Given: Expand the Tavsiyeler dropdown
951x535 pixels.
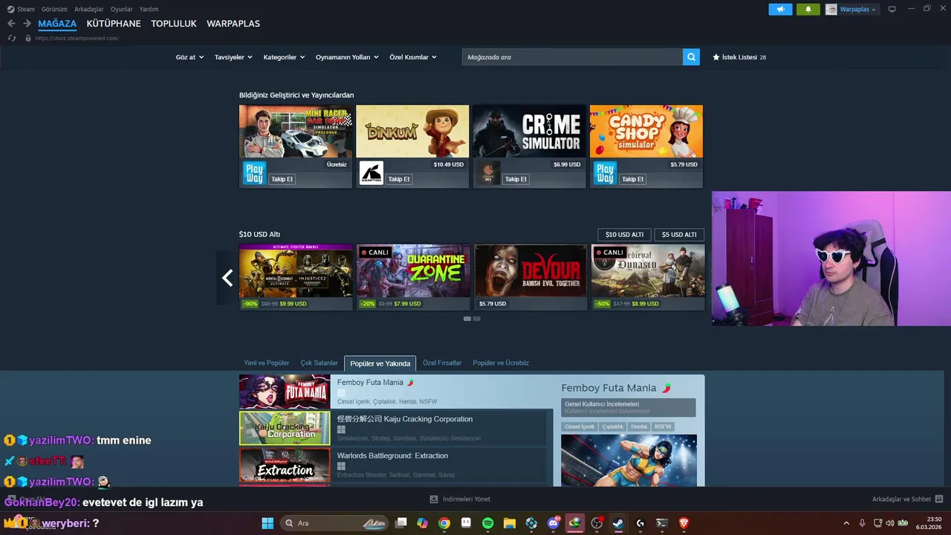Looking at the screenshot, I should point(233,57).
